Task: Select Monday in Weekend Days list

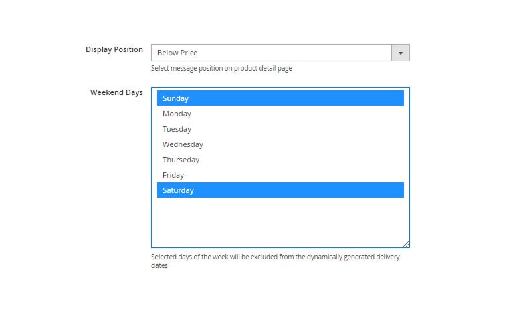Action: (x=280, y=114)
